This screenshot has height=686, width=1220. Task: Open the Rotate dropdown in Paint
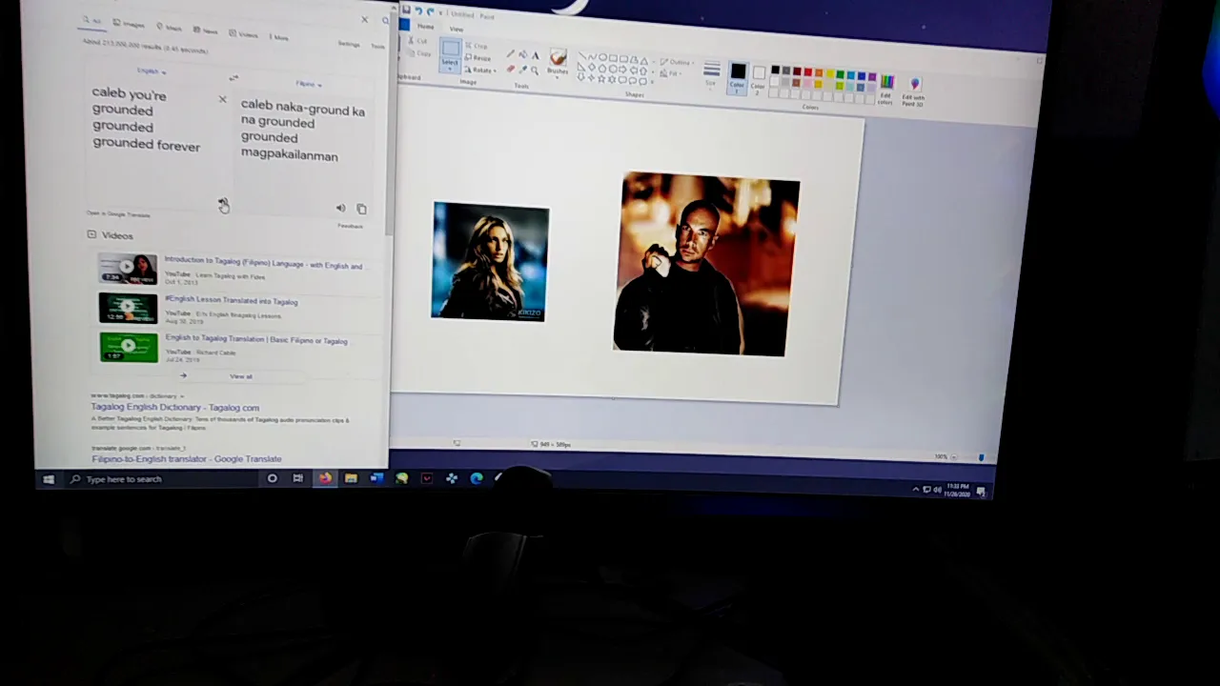(480, 70)
